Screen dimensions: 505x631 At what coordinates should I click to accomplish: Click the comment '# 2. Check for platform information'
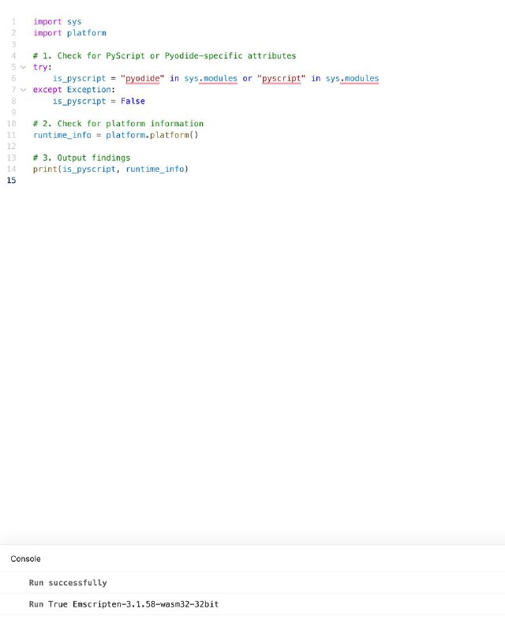118,124
